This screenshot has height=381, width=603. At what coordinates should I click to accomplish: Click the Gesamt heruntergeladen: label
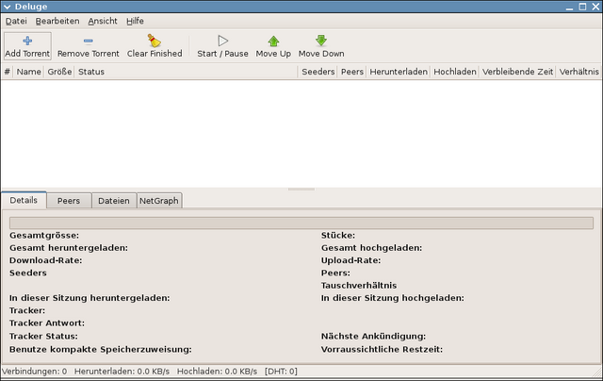tap(69, 248)
